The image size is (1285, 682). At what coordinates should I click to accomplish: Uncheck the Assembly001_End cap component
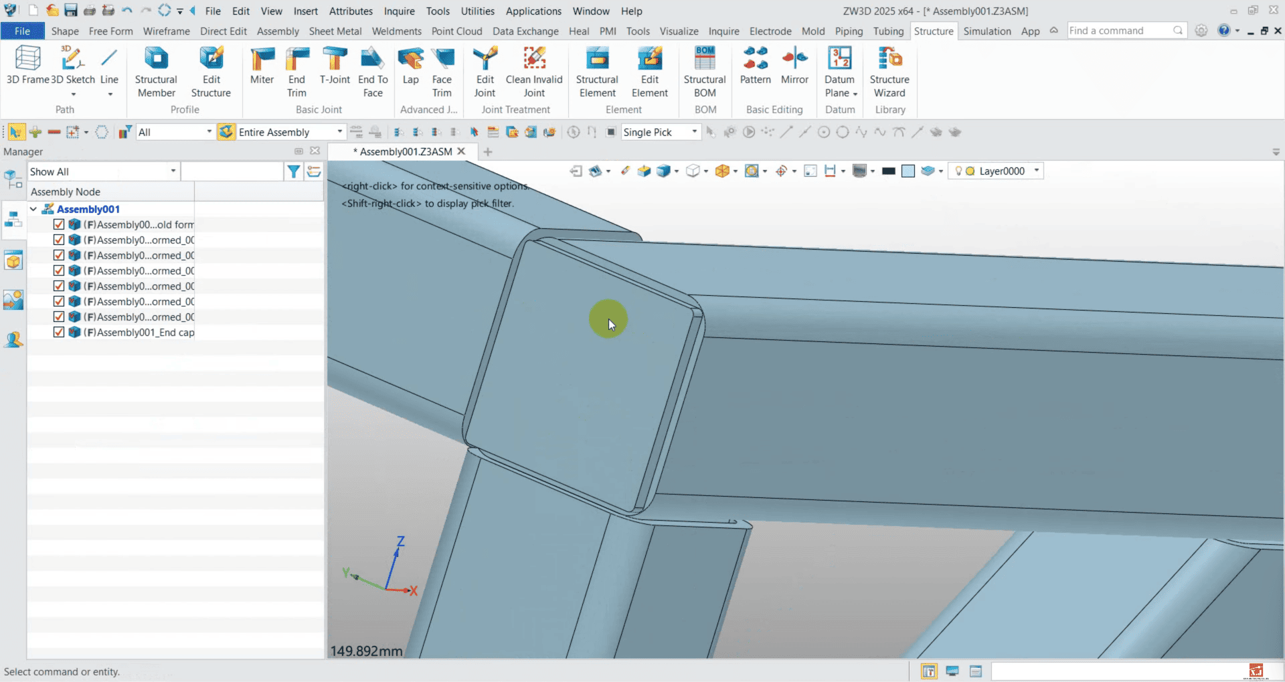(59, 333)
